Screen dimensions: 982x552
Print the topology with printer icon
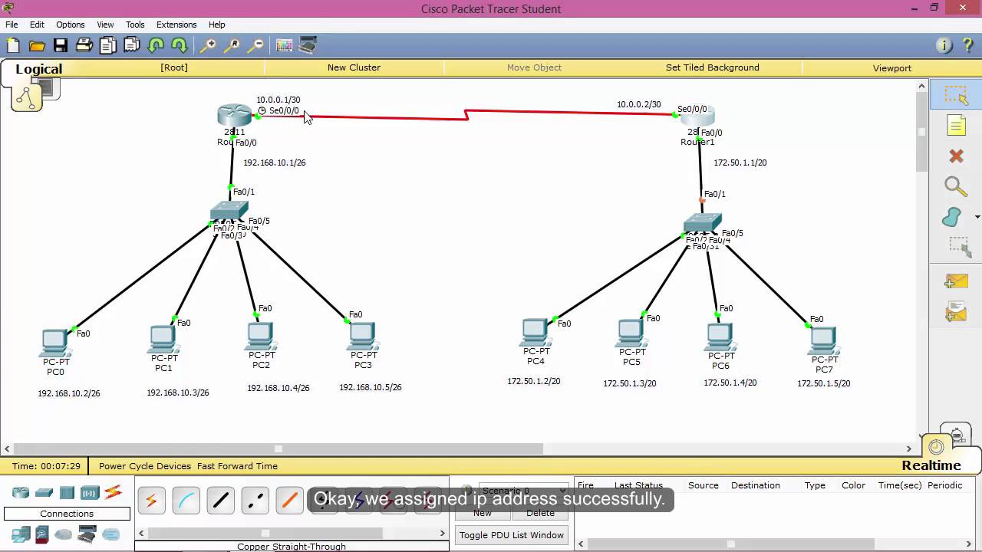(x=84, y=45)
